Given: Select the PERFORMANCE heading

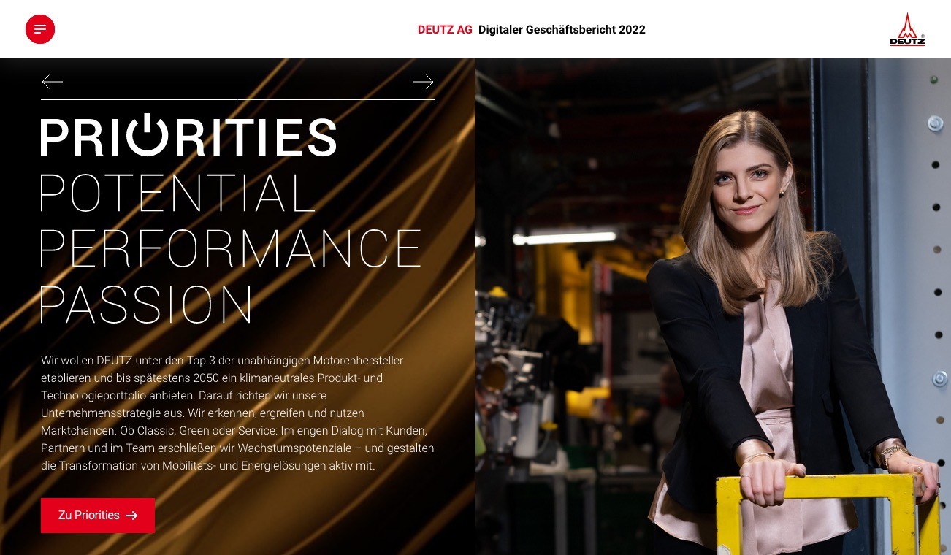Looking at the screenshot, I should (x=231, y=248).
